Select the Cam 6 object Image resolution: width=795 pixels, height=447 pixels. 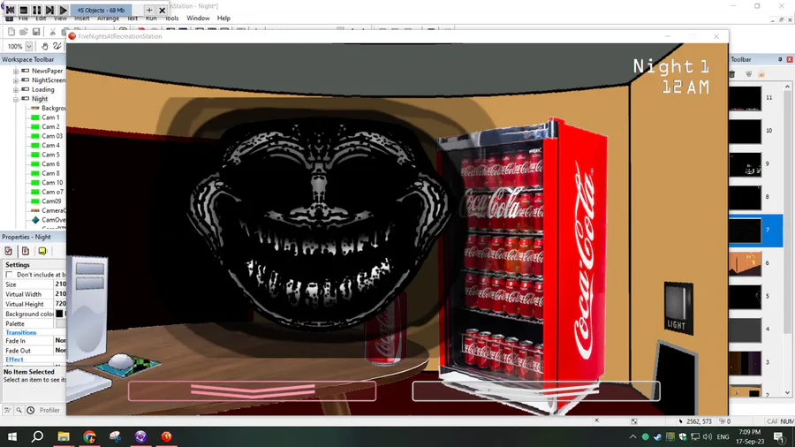(x=50, y=163)
